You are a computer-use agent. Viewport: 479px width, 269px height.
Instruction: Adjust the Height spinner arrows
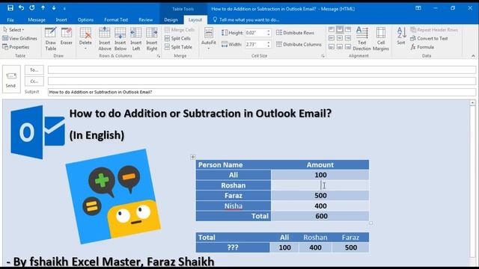click(x=269, y=33)
